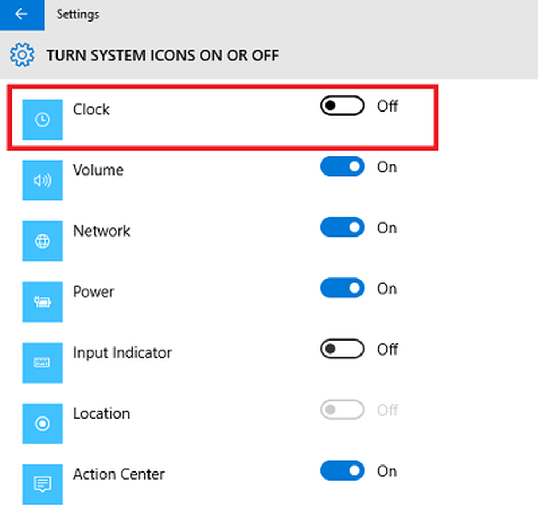
Task: Click the Network globe icon
Action: tap(42, 241)
